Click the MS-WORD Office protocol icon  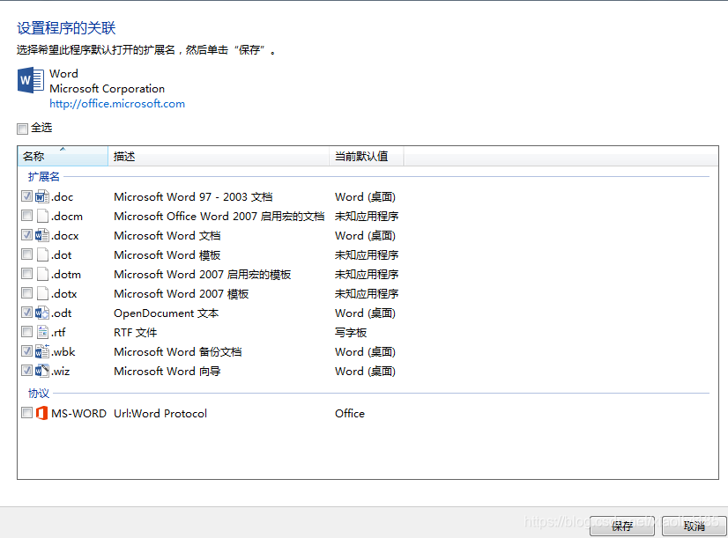point(41,413)
